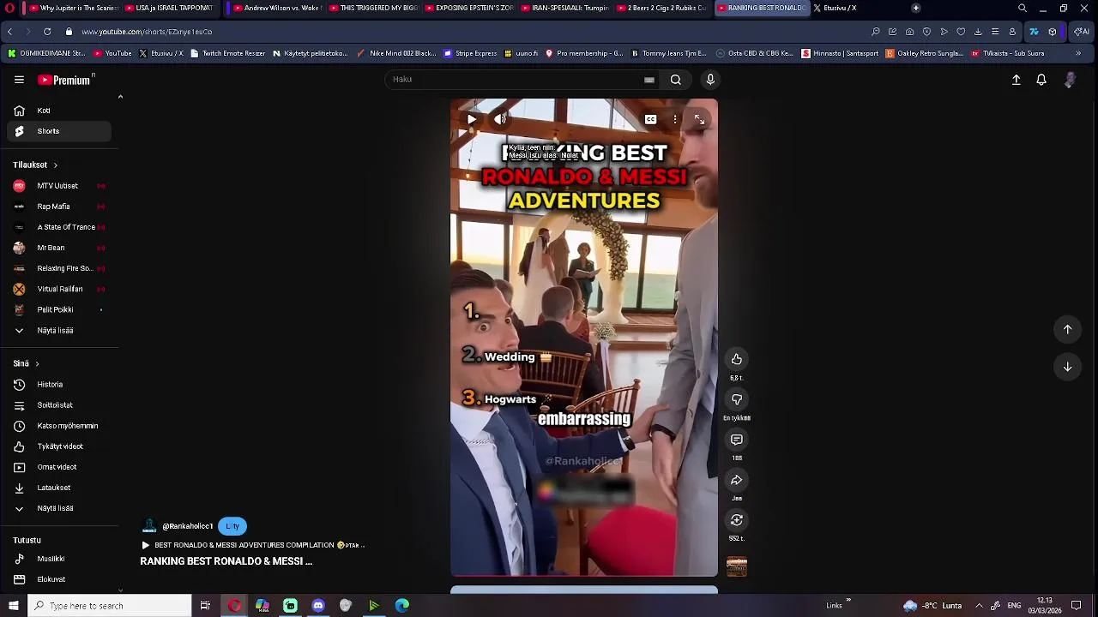Open Mr Bean channel subscription
The height and width of the screenshot is (617, 1098).
pos(59,248)
